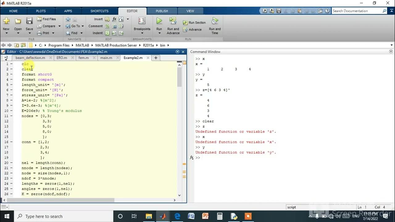Screen dimensions: 395x222
Task: Open the Compare tool
Action: [x=46, y=26]
